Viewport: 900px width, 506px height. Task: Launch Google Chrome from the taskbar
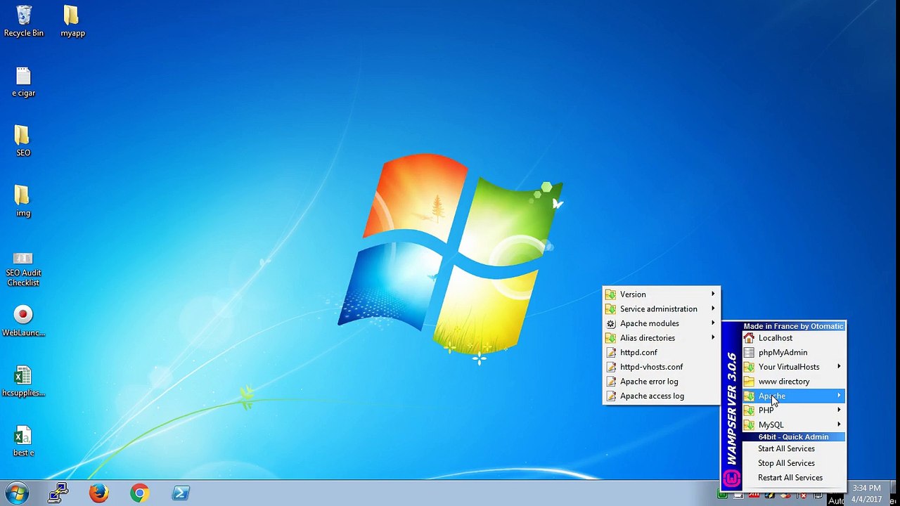139,493
